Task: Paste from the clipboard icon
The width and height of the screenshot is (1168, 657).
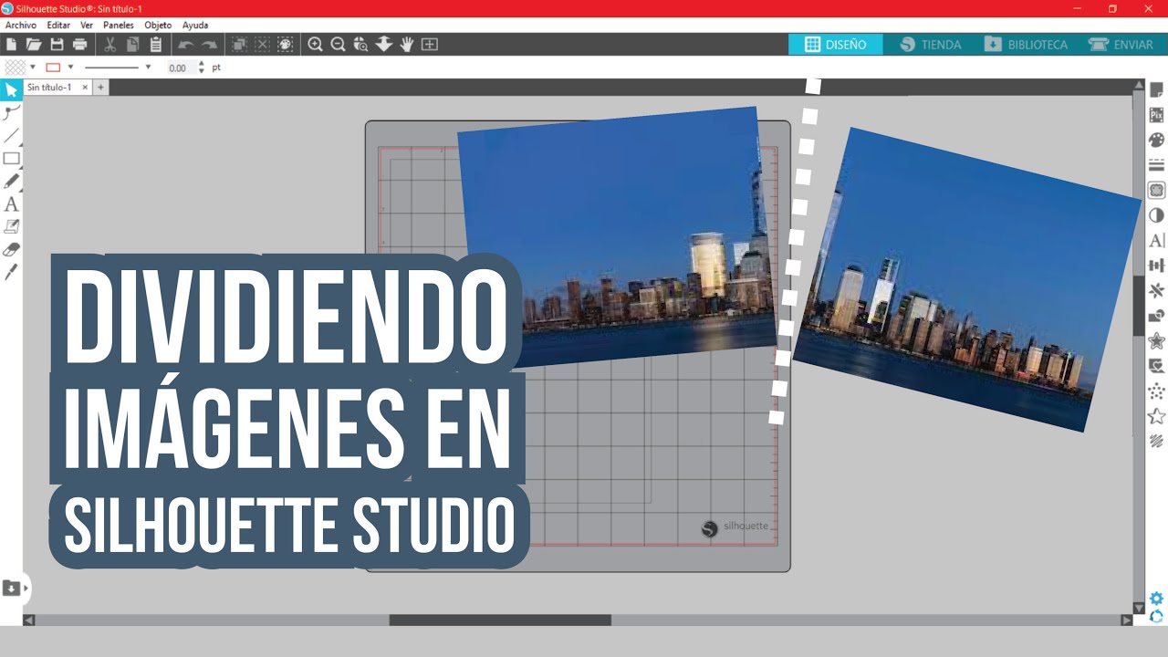Action: [155, 44]
